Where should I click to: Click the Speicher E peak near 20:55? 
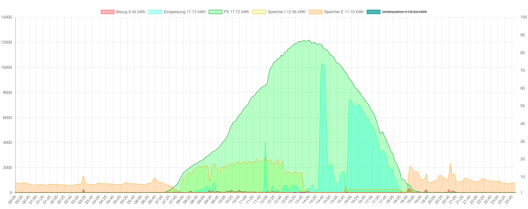click(x=450, y=164)
